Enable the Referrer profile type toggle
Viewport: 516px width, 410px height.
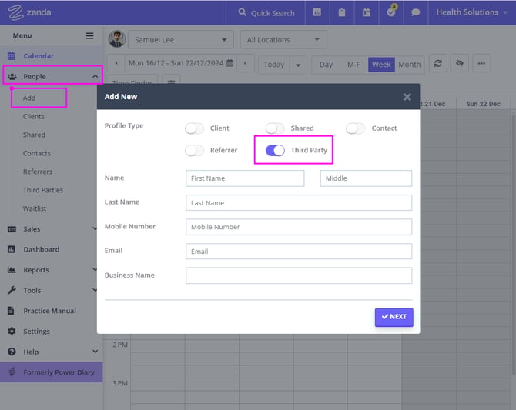coord(195,151)
